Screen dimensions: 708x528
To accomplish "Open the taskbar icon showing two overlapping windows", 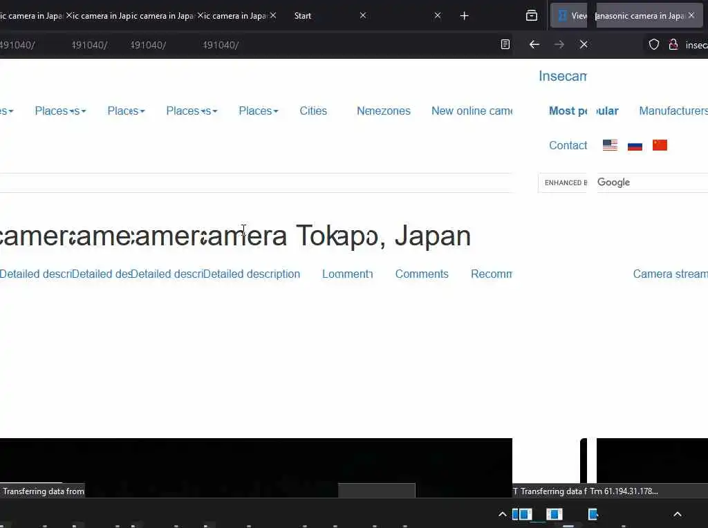I will pyautogui.click(x=522, y=514).
